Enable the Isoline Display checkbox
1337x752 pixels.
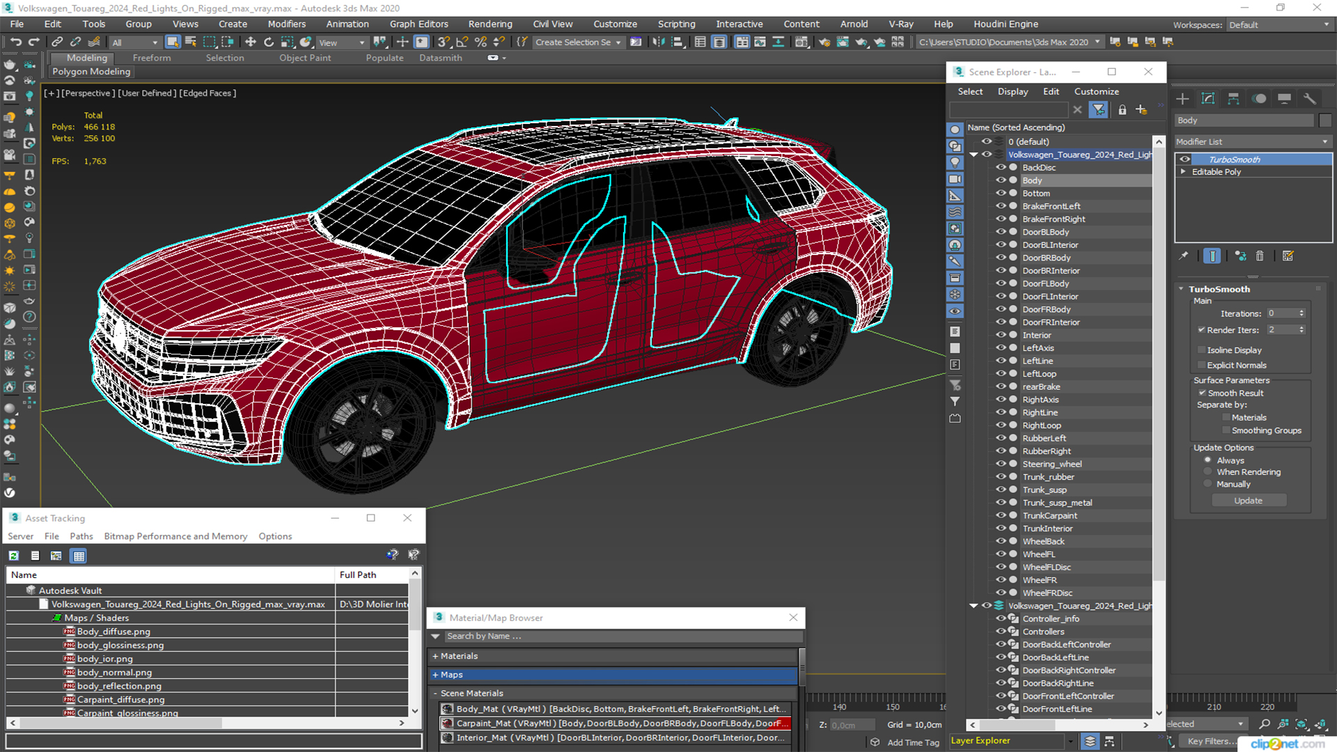click(x=1201, y=350)
